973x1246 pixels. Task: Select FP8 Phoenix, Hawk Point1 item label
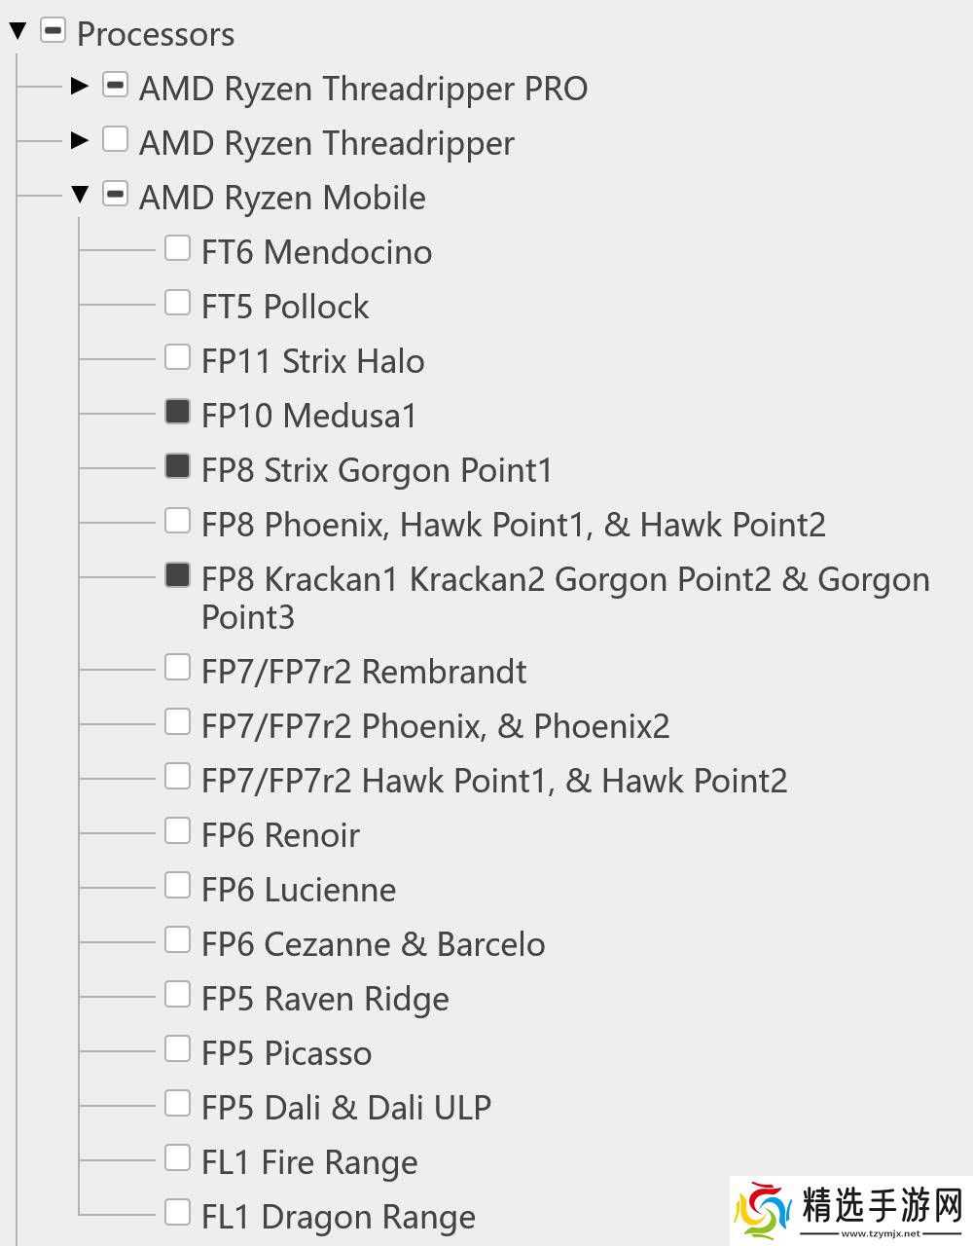click(513, 525)
